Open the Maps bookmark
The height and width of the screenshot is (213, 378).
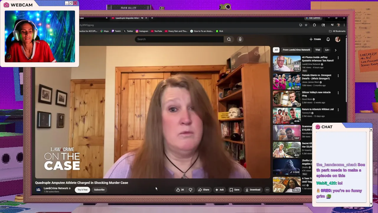point(105,31)
